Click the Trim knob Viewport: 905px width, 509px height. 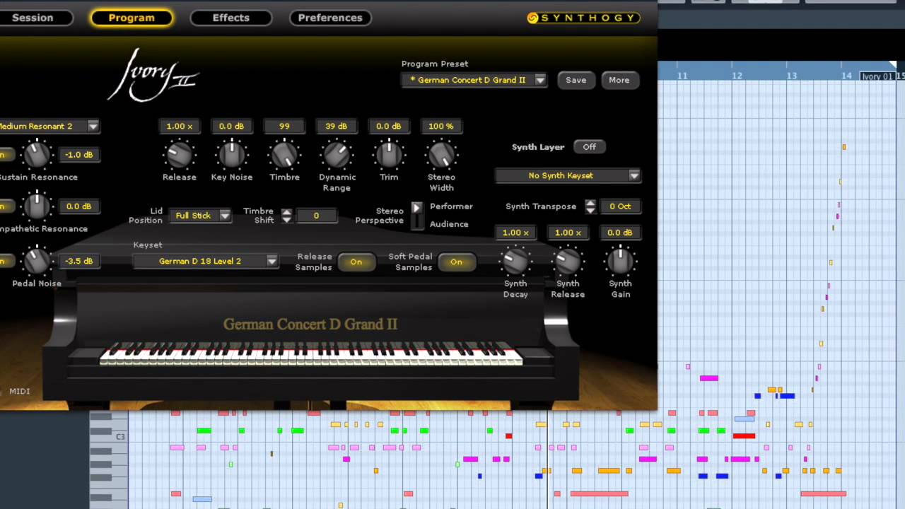pyautogui.click(x=389, y=155)
